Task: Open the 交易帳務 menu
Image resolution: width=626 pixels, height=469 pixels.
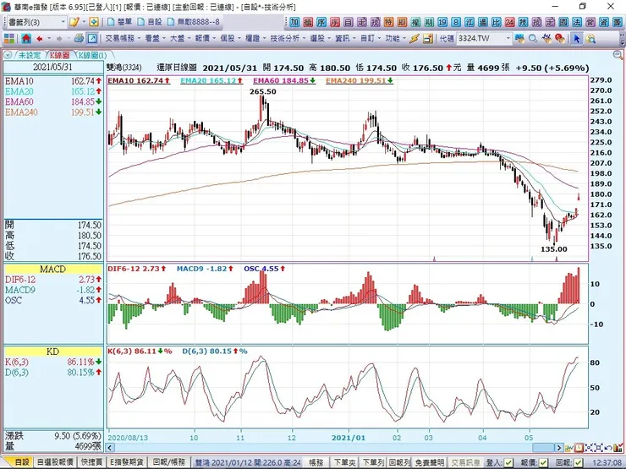Action: click(123, 38)
